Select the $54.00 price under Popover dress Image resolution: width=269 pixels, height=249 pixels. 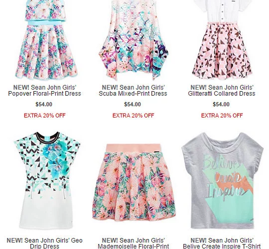[44, 104]
